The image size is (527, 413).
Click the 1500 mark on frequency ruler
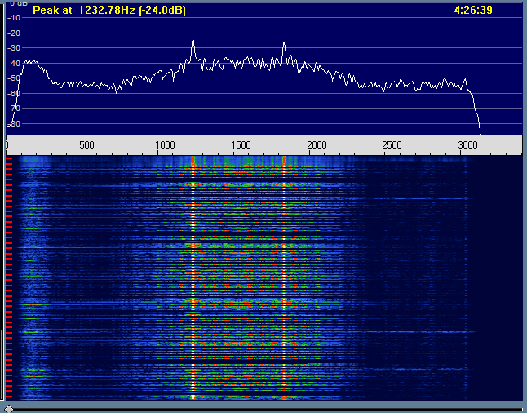click(241, 145)
